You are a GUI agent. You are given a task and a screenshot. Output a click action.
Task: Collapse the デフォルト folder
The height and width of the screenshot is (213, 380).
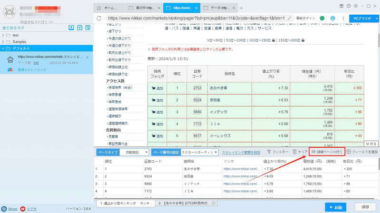(x=3, y=48)
